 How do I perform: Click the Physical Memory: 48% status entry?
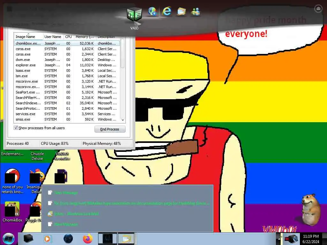(x=102, y=143)
